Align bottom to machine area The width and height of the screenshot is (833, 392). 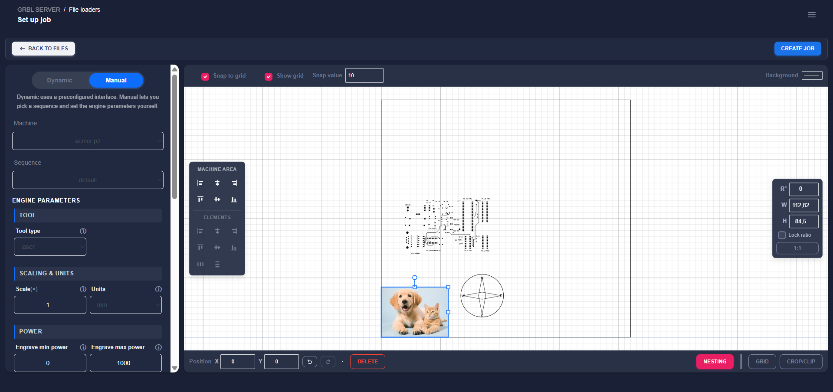234,199
